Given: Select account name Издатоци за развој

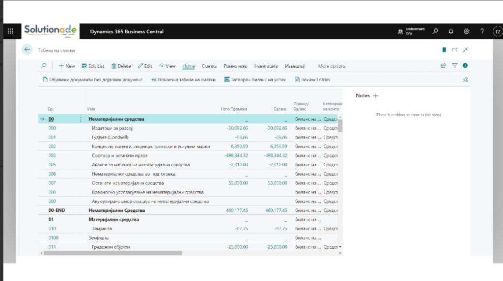Looking at the screenshot, I should (x=112, y=128).
